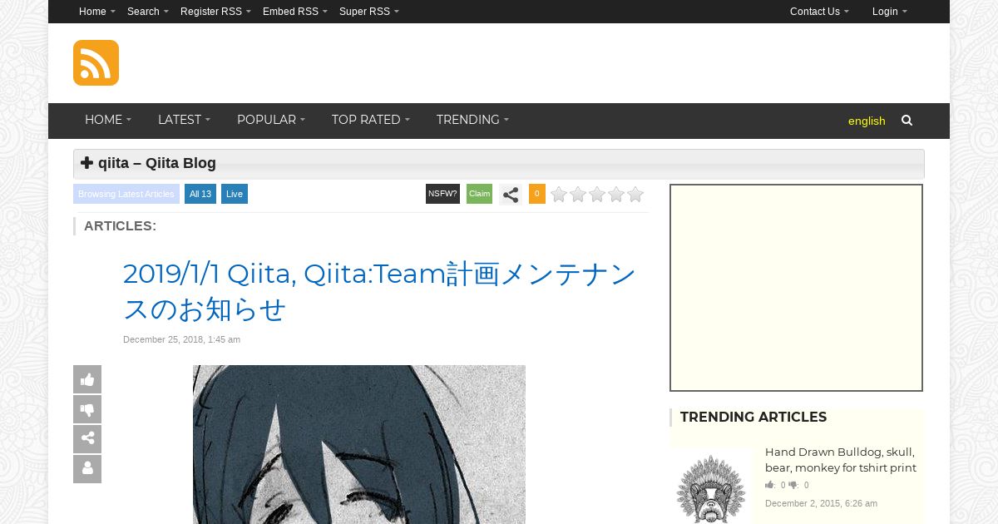Click the qiita – Qiita Blog heading

157,163
